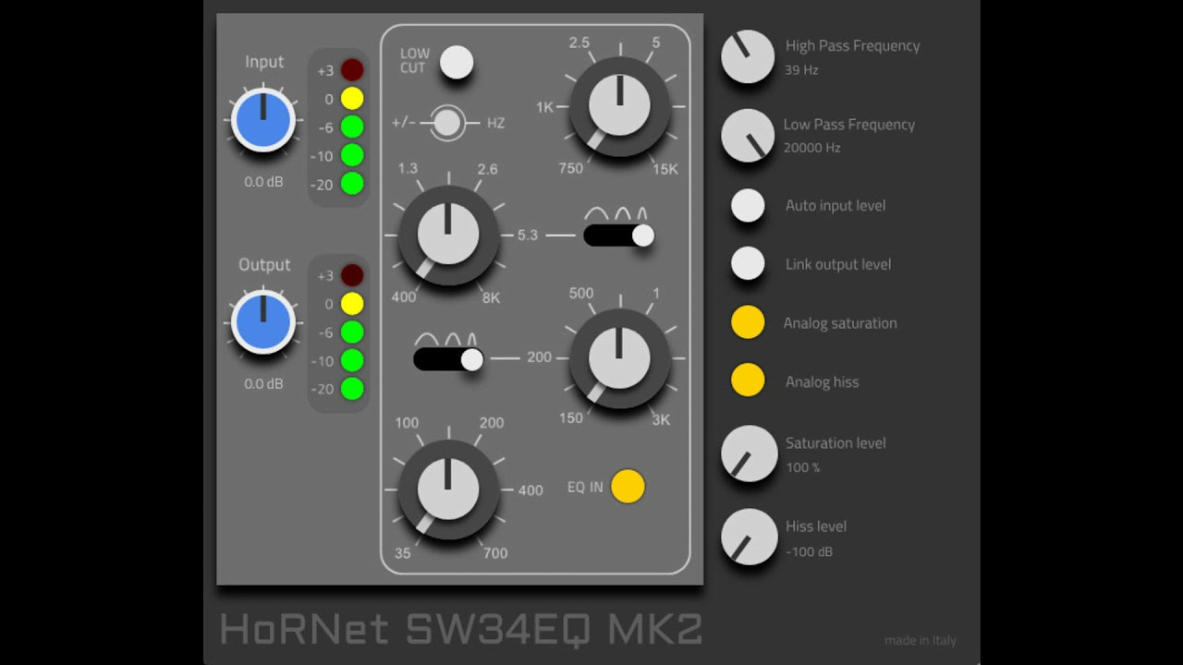Turn the blue Input gain knob
1183x665 pixels.
(262, 119)
